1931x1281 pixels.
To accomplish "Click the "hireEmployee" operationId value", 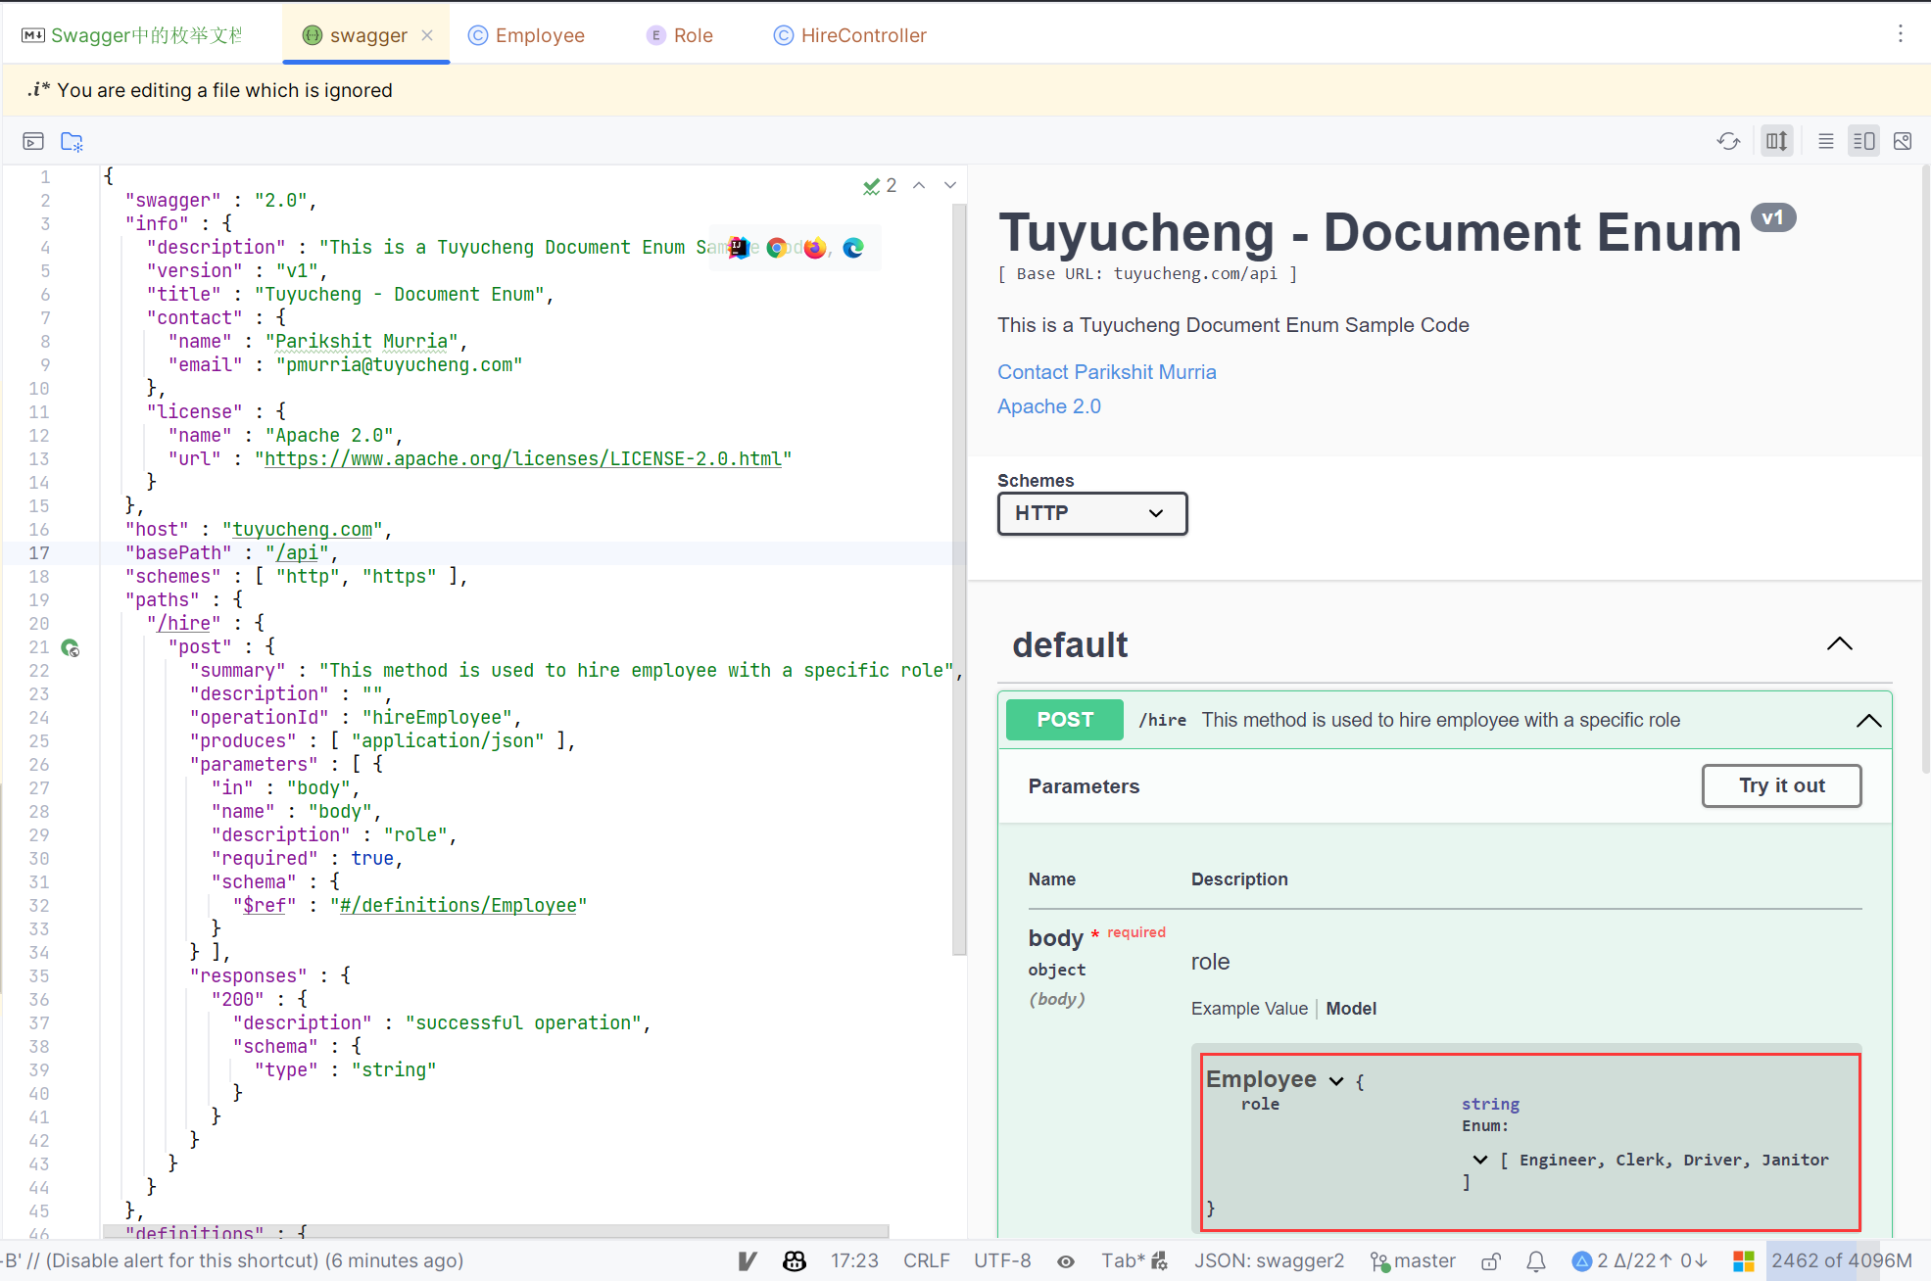I will [x=437, y=717].
